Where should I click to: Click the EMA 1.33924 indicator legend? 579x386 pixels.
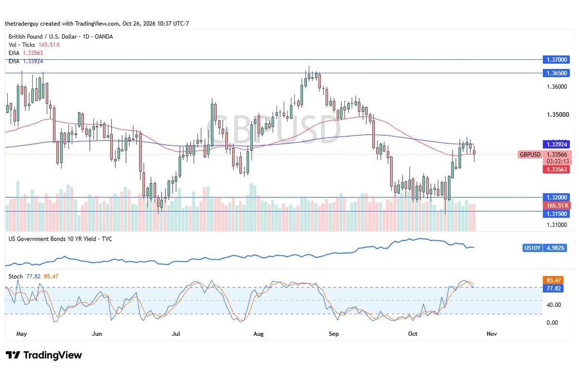click(x=26, y=61)
